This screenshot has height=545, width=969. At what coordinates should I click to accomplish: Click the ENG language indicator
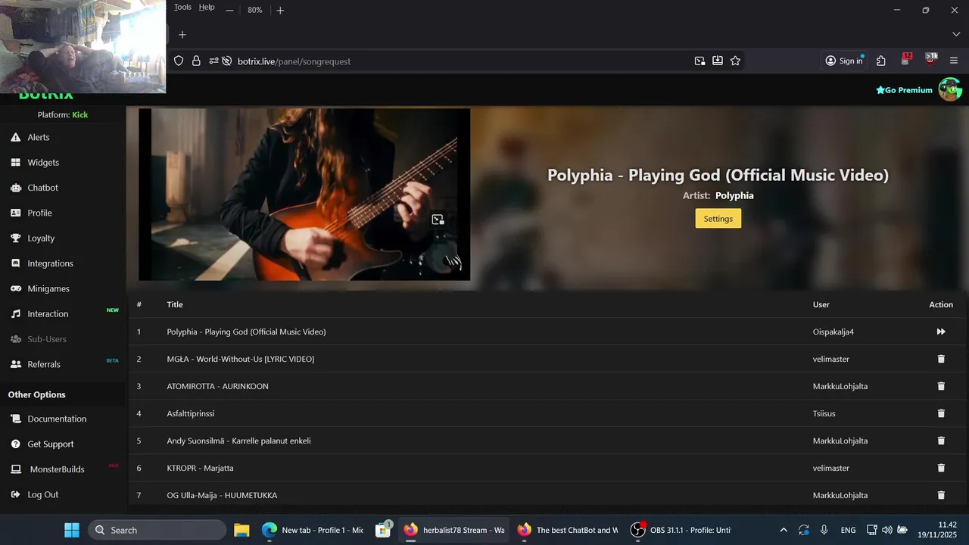pos(849,530)
